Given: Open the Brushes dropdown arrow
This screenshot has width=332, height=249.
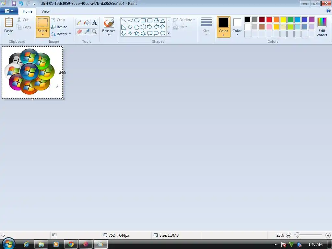Looking at the screenshot, I should [x=109, y=35].
